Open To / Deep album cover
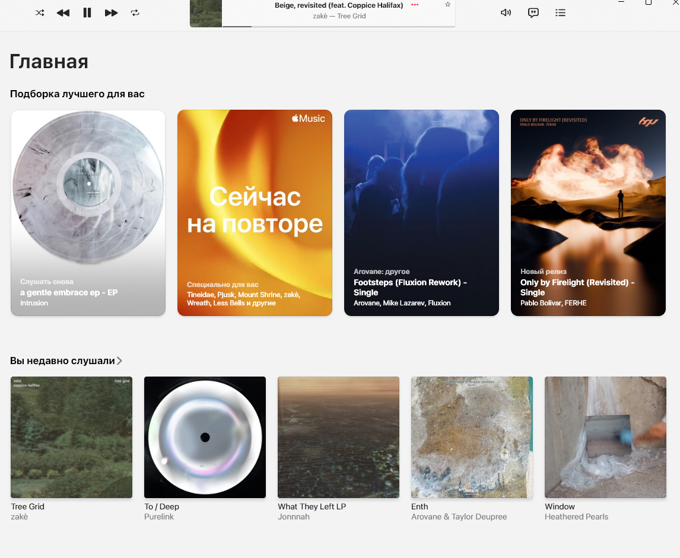This screenshot has width=680, height=558. click(205, 437)
